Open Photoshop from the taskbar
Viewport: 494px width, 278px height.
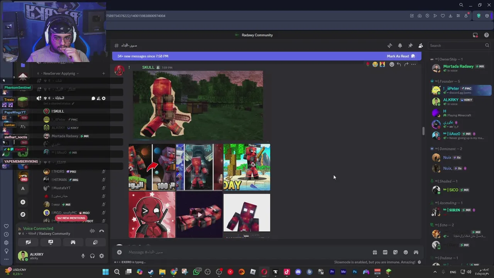[355, 272]
